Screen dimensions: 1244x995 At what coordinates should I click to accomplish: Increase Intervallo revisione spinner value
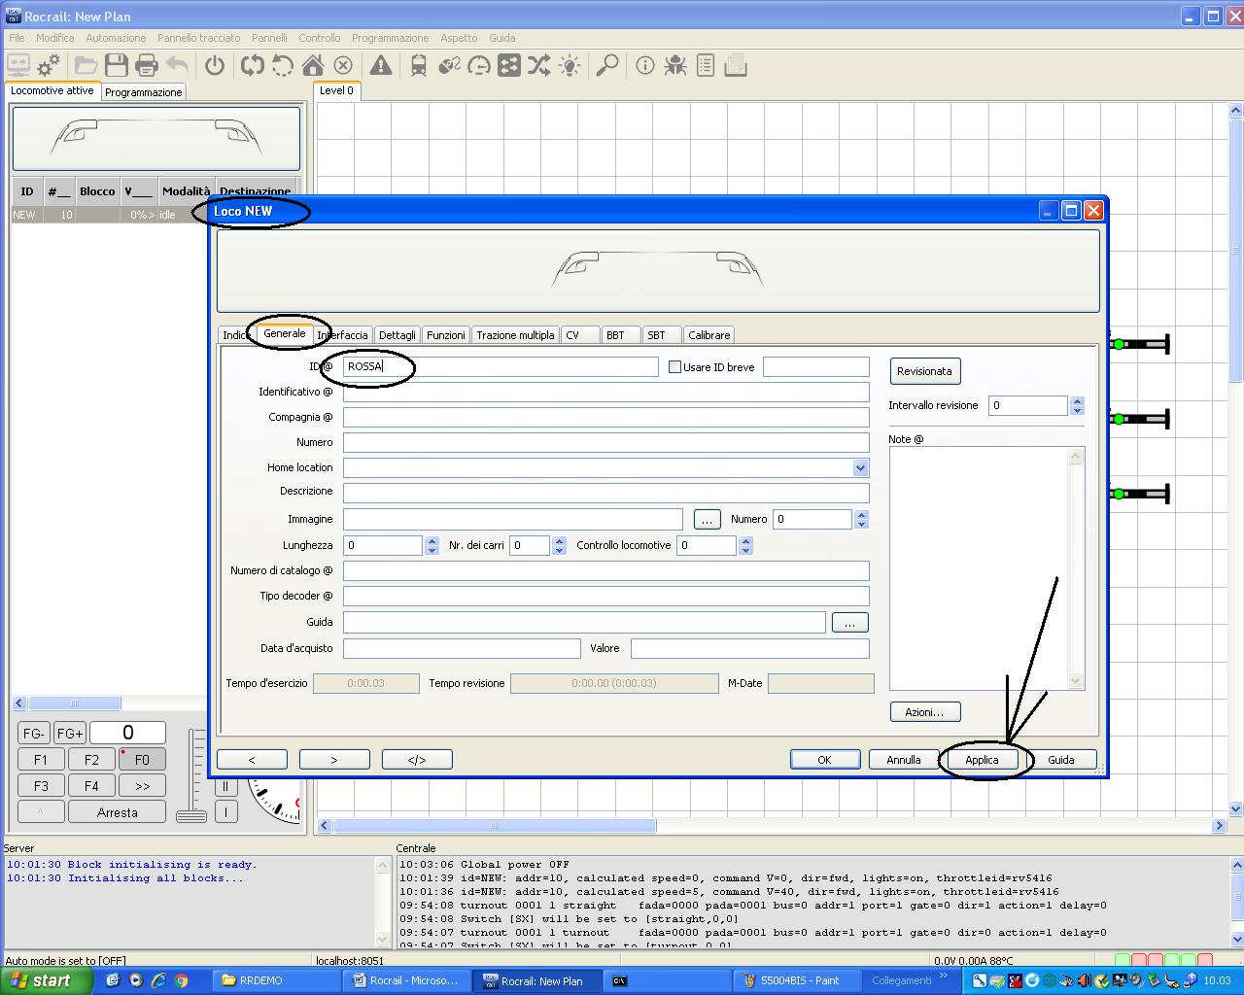[1077, 400]
